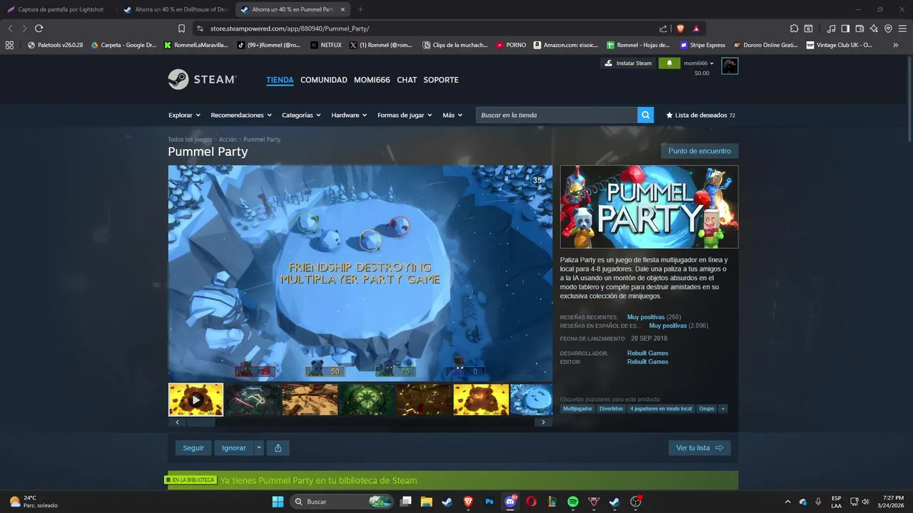The width and height of the screenshot is (913, 513).
Task: Open the Brave Wallet icon
Action: (x=860, y=28)
